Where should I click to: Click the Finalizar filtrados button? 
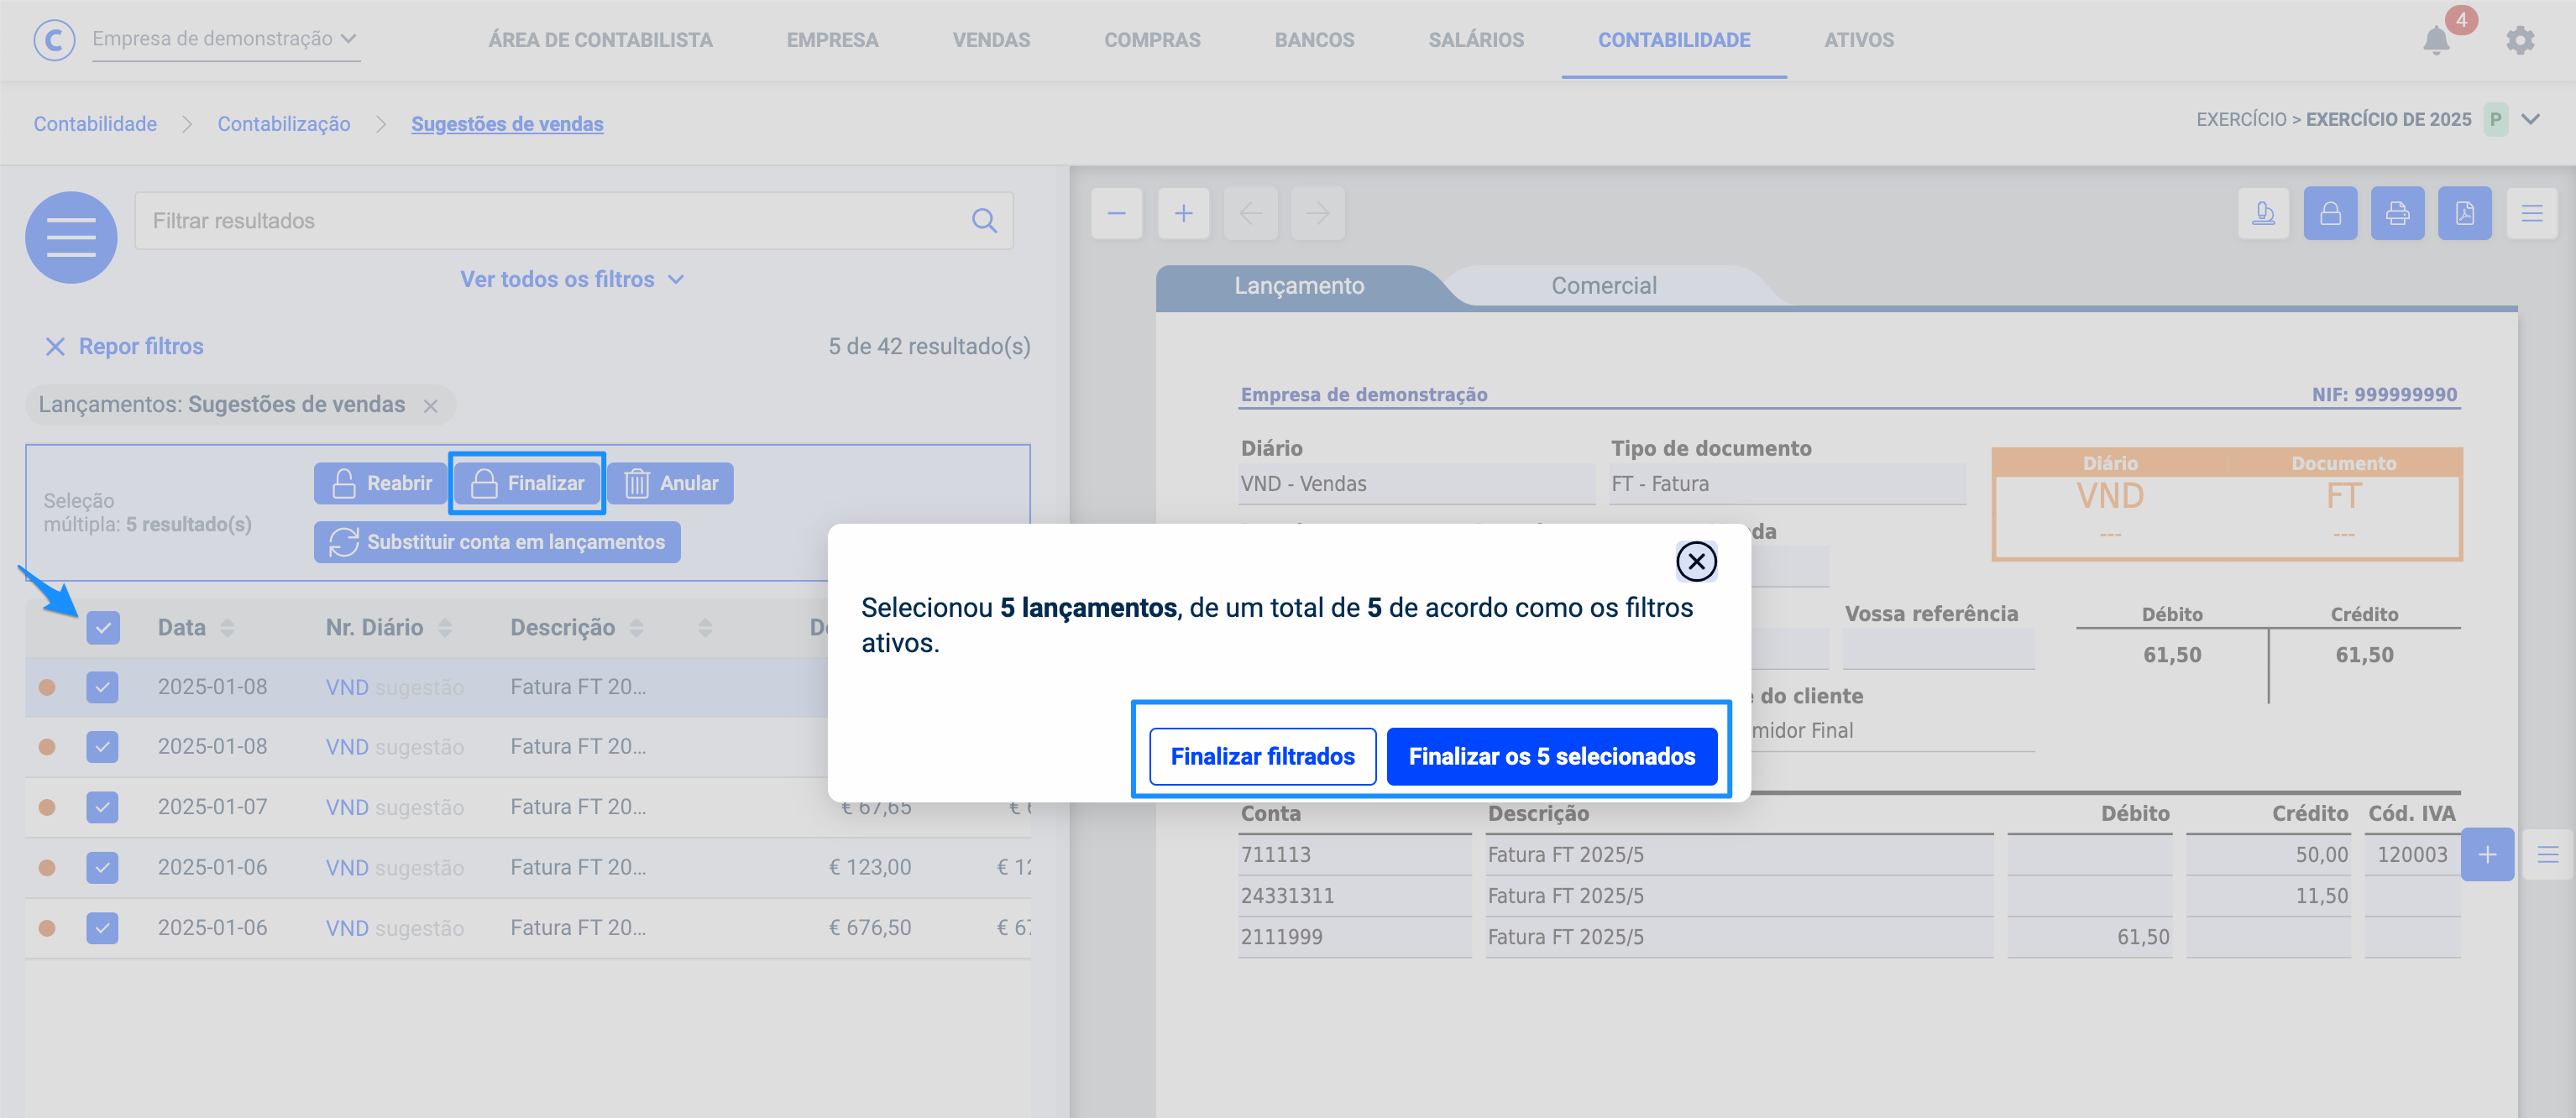coord(1262,757)
